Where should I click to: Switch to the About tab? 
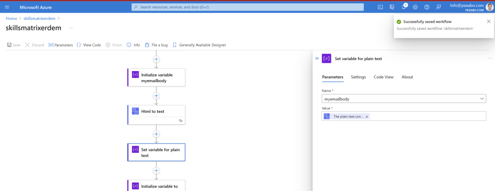pyautogui.click(x=407, y=77)
